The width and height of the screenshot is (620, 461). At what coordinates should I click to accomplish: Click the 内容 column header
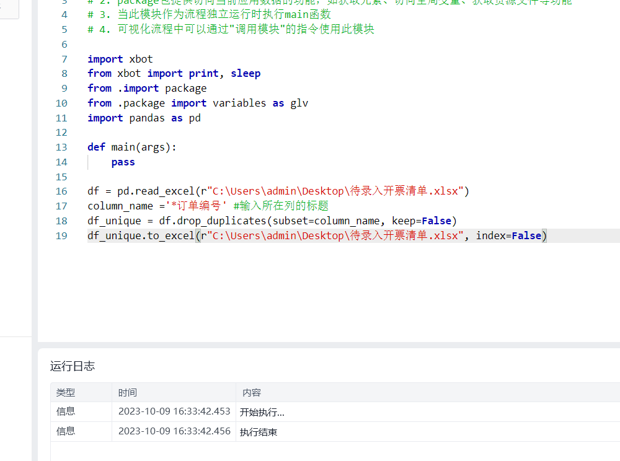pyautogui.click(x=252, y=393)
